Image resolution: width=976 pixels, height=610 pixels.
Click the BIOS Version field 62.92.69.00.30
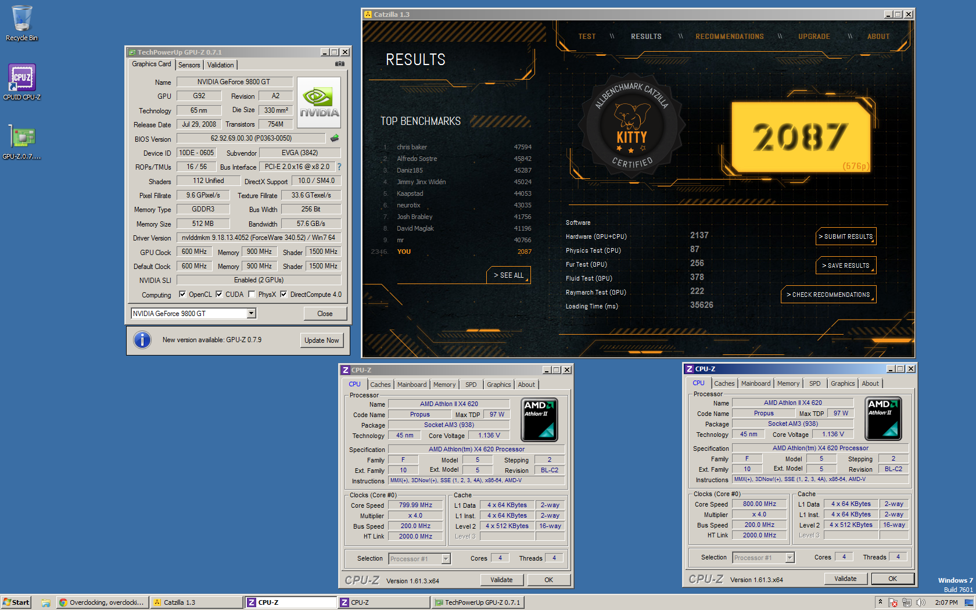point(251,138)
